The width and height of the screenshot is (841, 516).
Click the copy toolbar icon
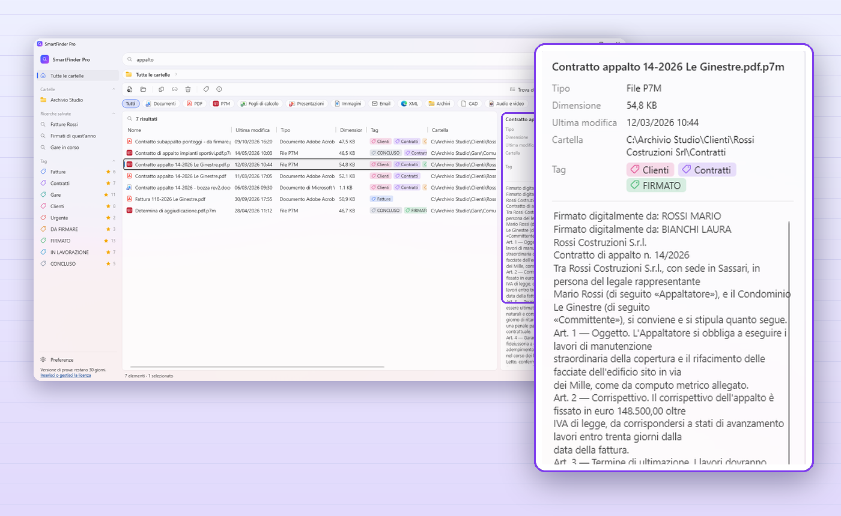point(162,89)
